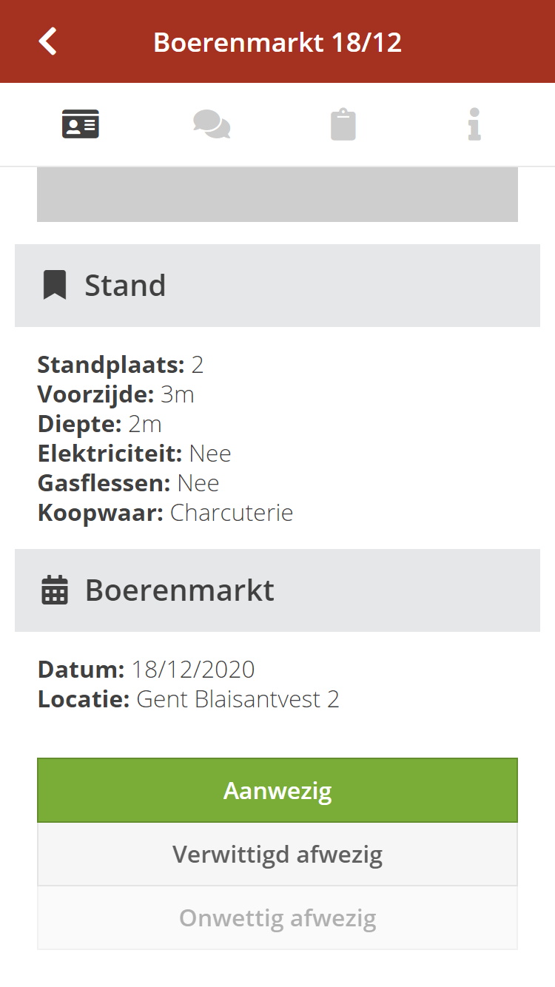
Task: Go back using the header arrow
Action: tap(48, 41)
